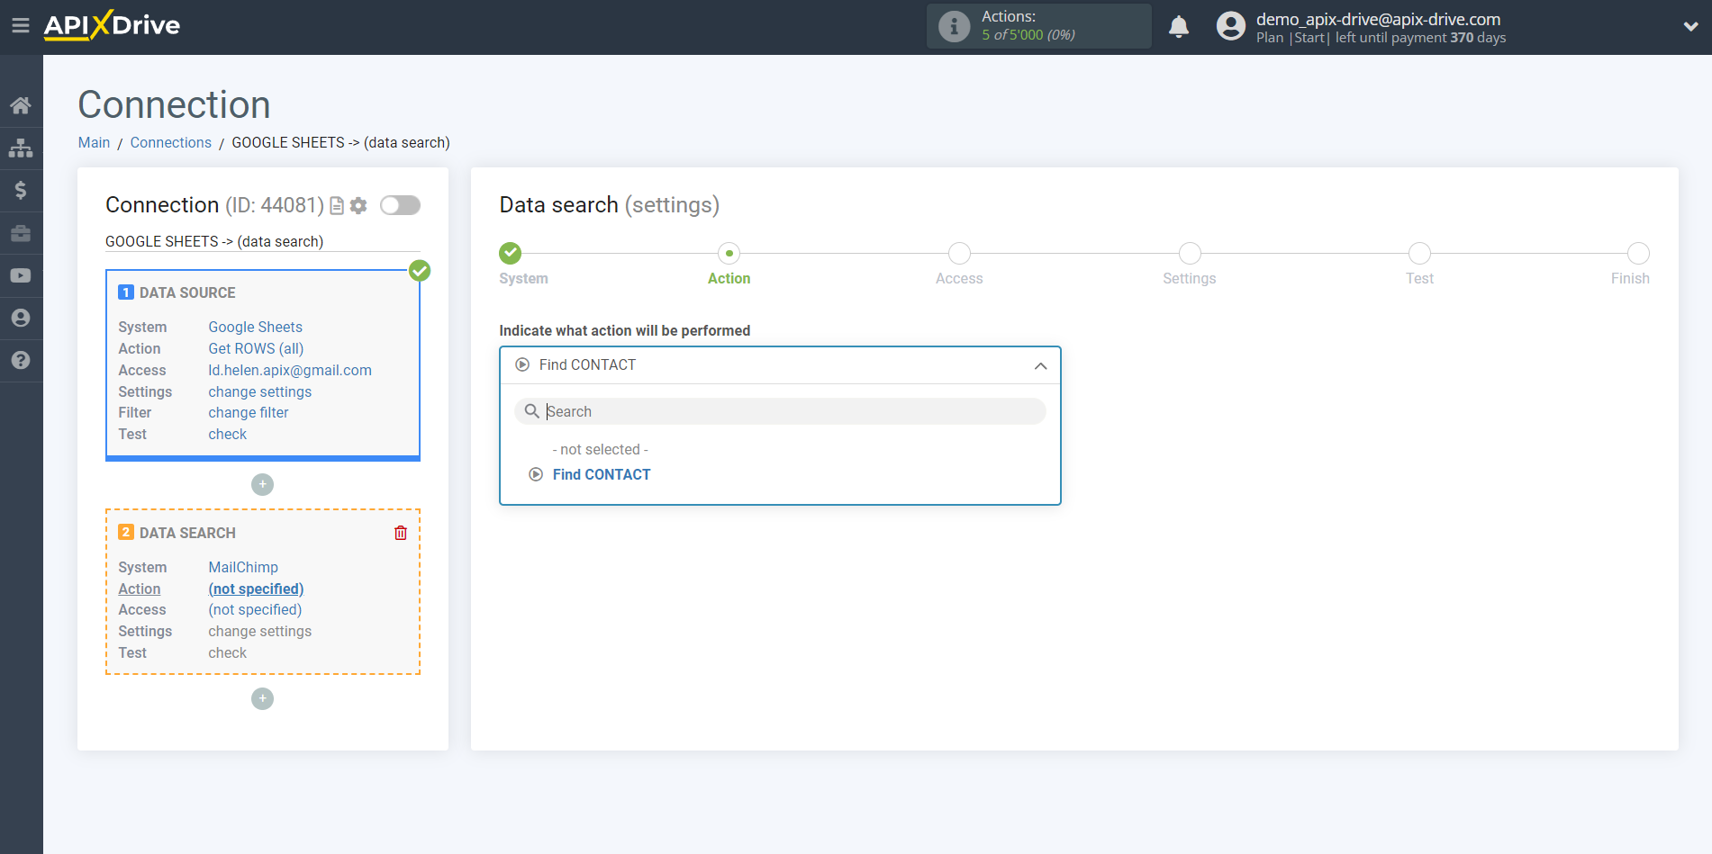Open the YouTube video sidebar icon
This screenshot has width=1712, height=854.
click(21, 275)
